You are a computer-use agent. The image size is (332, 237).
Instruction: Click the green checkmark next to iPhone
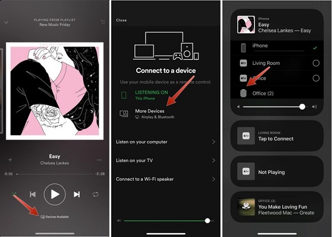(315, 48)
